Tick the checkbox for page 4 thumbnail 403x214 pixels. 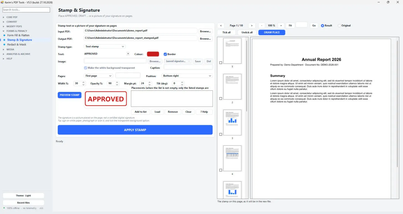[221, 170]
